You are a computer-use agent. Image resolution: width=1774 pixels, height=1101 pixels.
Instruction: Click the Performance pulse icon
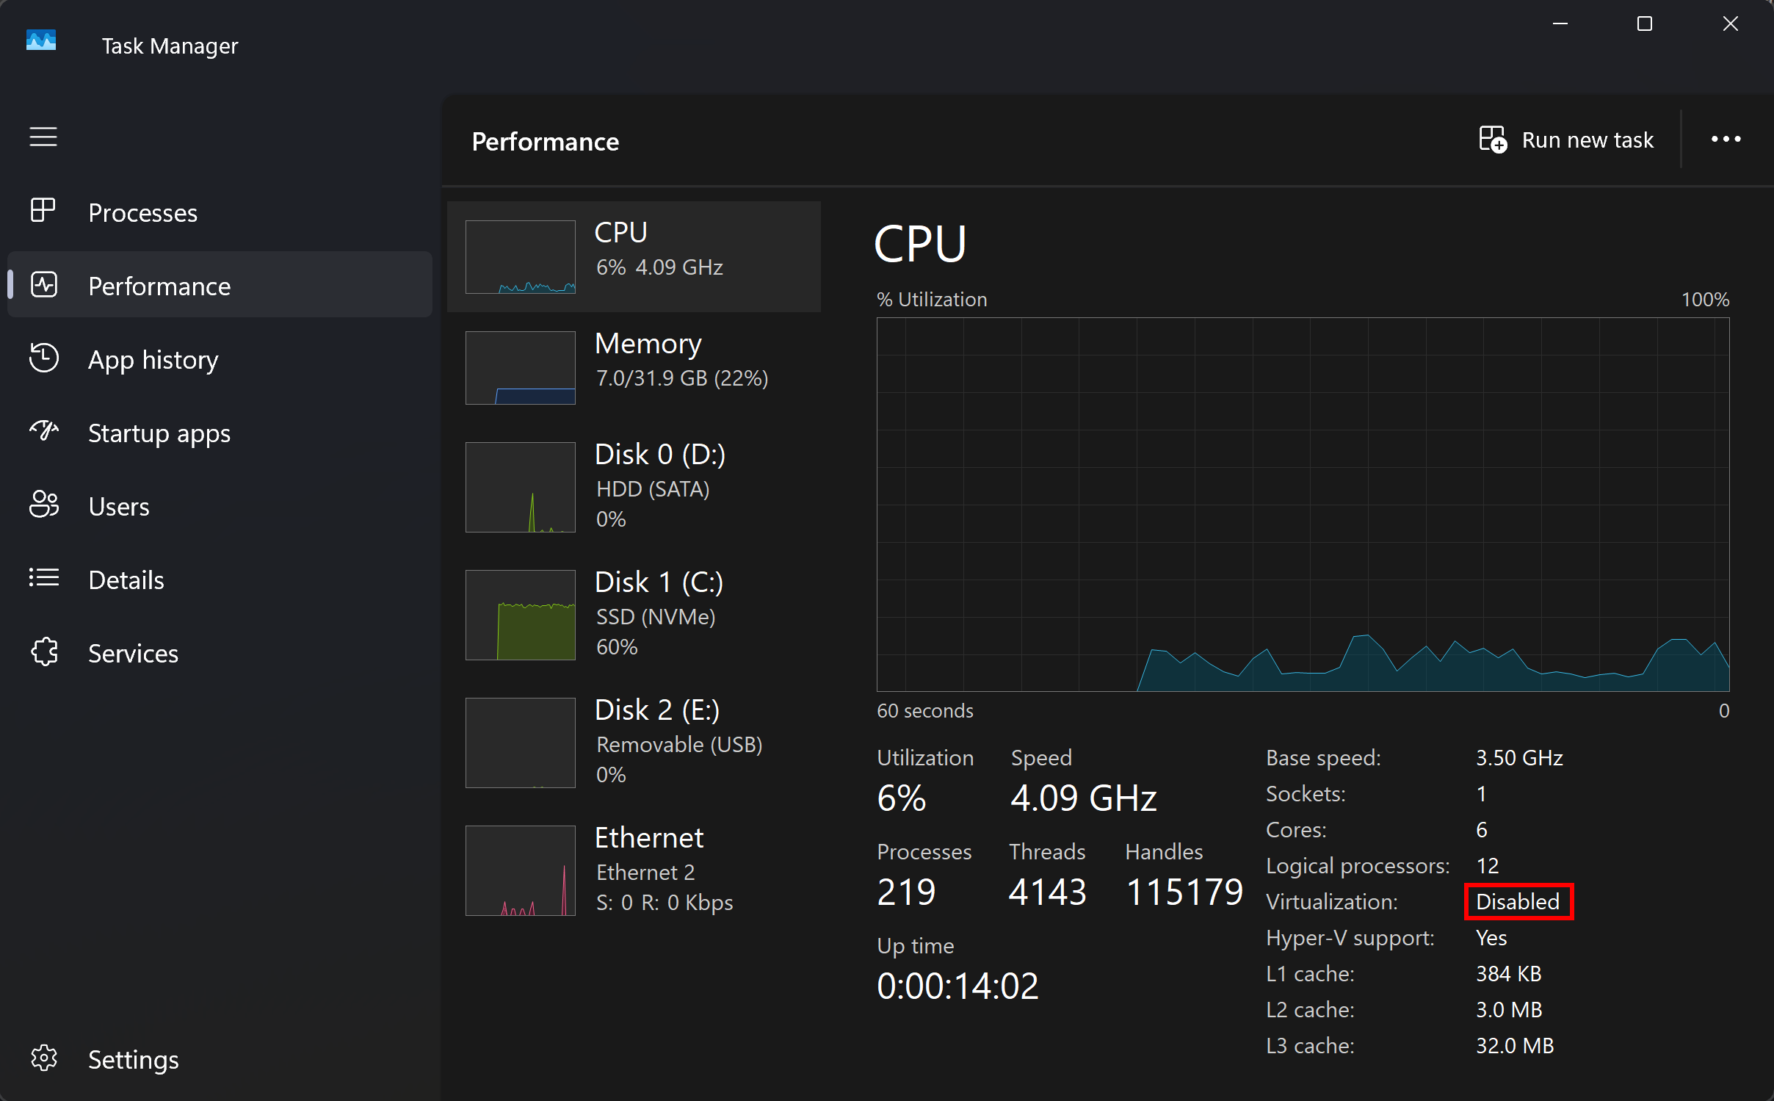[x=44, y=285]
